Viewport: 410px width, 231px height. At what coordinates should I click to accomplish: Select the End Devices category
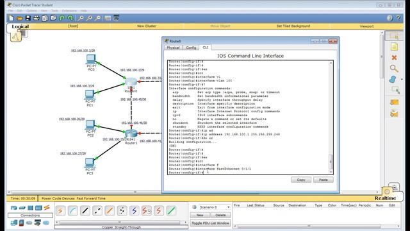[x=13, y=223]
